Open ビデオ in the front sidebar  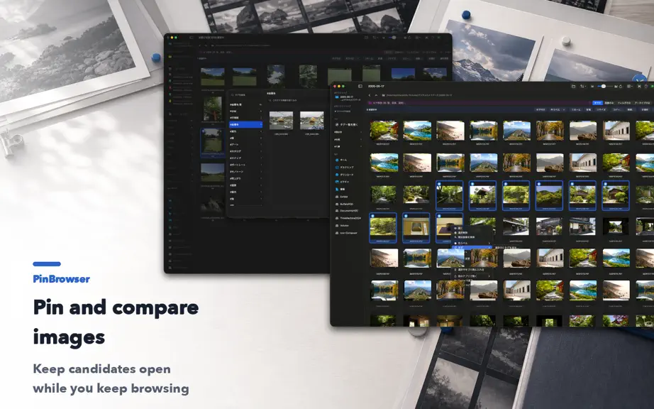coord(343,182)
